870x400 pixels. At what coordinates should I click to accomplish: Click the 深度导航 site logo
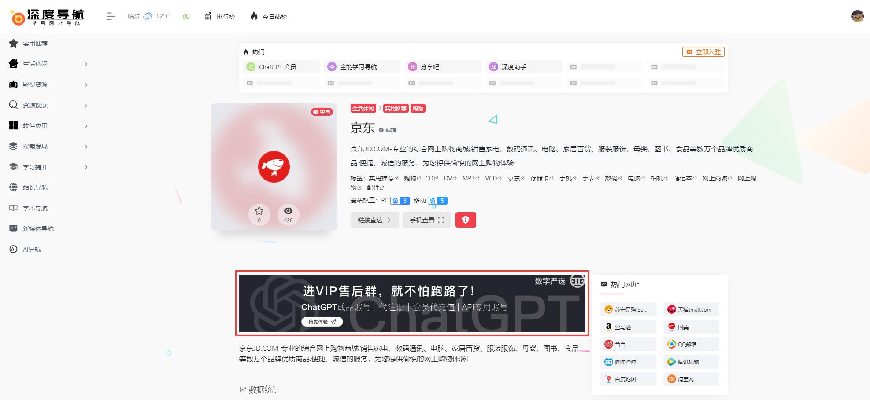pos(47,16)
